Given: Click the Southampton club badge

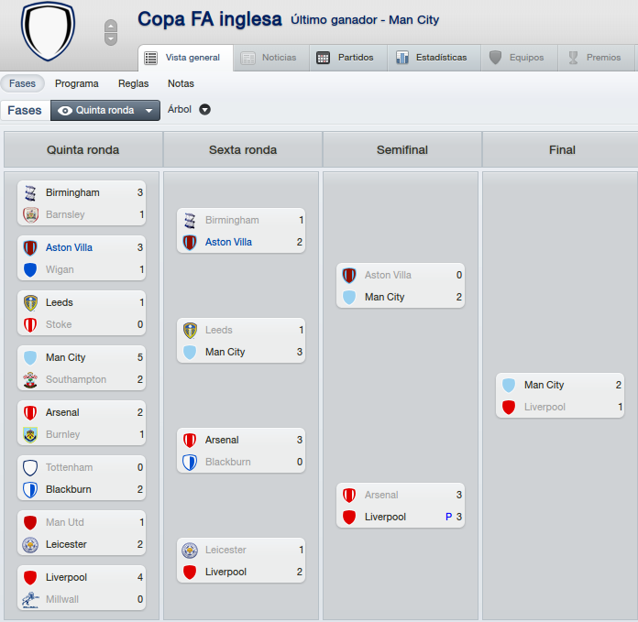Looking at the screenshot, I should pos(30,380).
